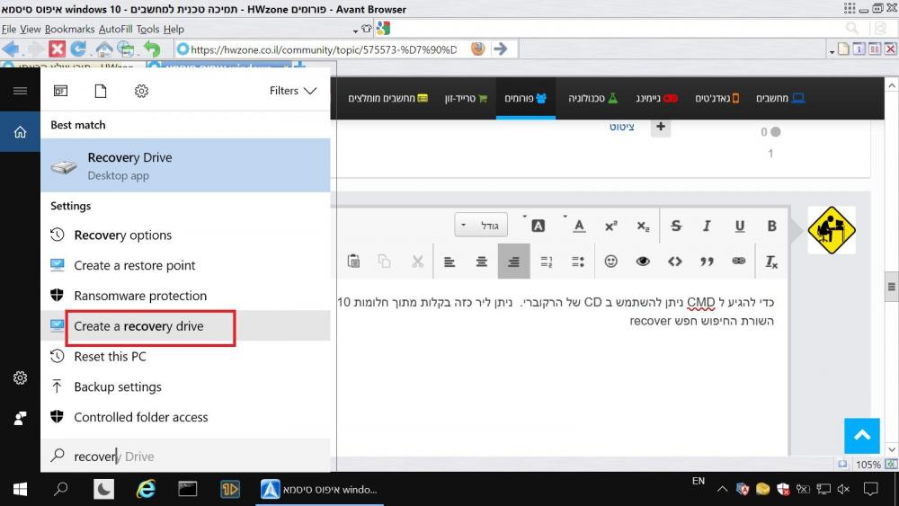899x506 pixels.
Task: Click the blue scroll-to-top arrow button
Action: tap(862, 436)
